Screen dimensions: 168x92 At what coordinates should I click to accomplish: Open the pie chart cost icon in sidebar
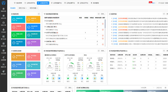(x=4, y=71)
